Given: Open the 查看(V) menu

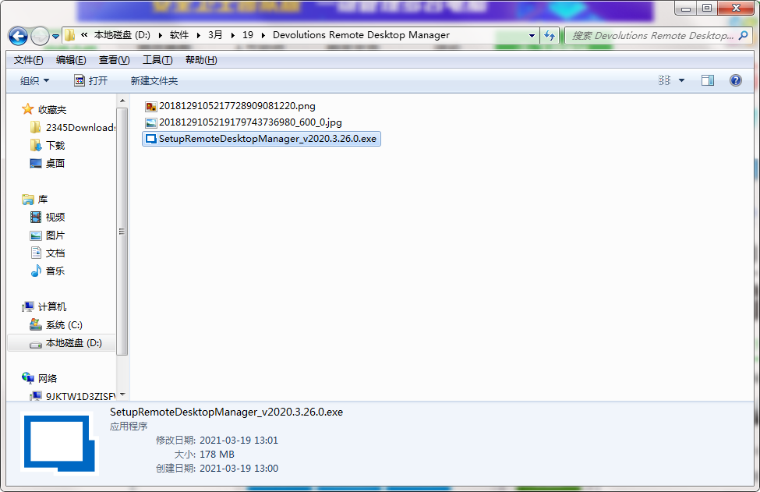Looking at the screenshot, I should (x=115, y=60).
